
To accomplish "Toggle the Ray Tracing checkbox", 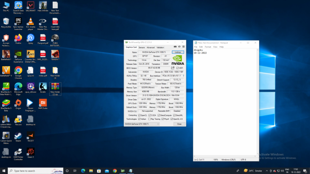I will 149,119.
